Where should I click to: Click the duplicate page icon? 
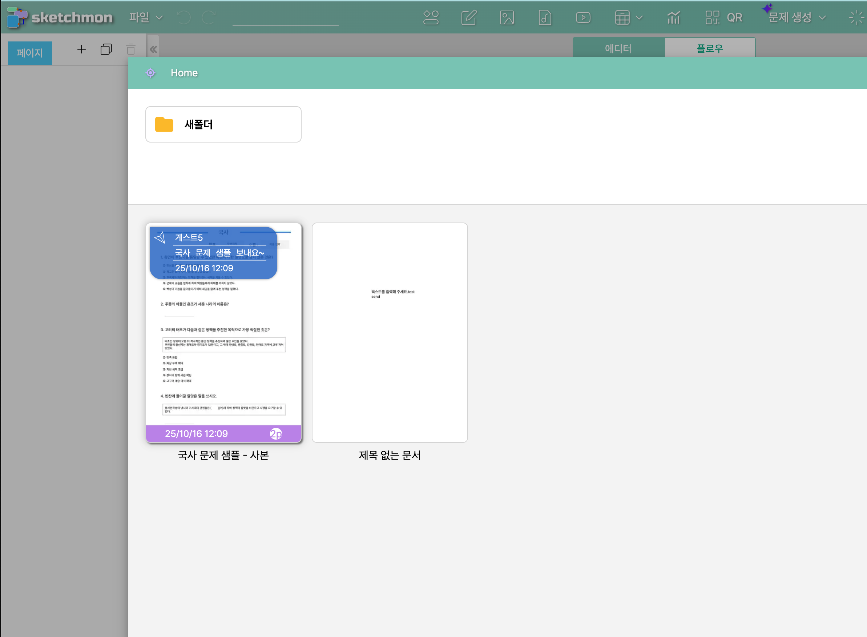coord(106,49)
